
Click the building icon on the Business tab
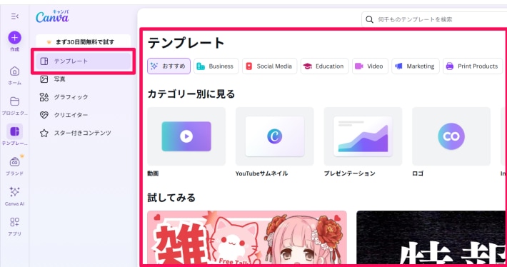pos(201,66)
